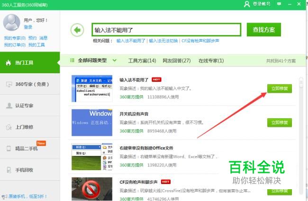Expand the 全部问题类型 dropdown chevron
Image resolution: width=308 pixels, height=201 pixels.
(x=115, y=61)
